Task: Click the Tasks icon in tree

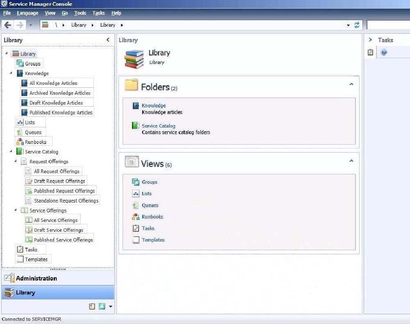Action: (x=20, y=249)
